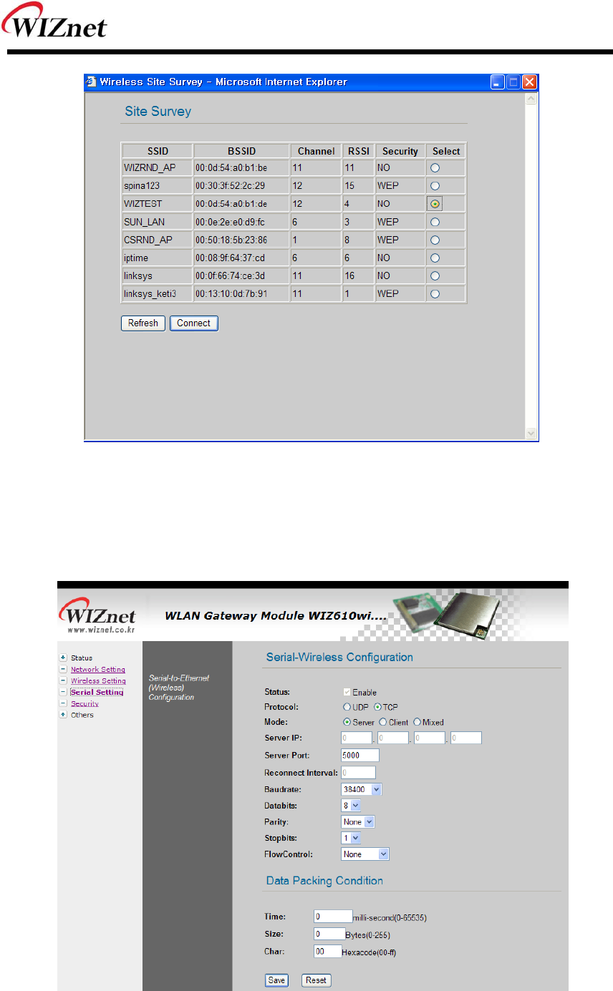Image resolution: width=613 pixels, height=991 pixels.
Task: Maximize the Wireless Site Survey window
Action: [x=514, y=82]
